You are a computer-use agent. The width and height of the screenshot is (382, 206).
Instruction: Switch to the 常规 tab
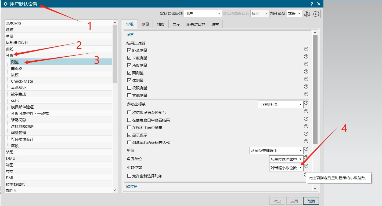(x=130, y=24)
